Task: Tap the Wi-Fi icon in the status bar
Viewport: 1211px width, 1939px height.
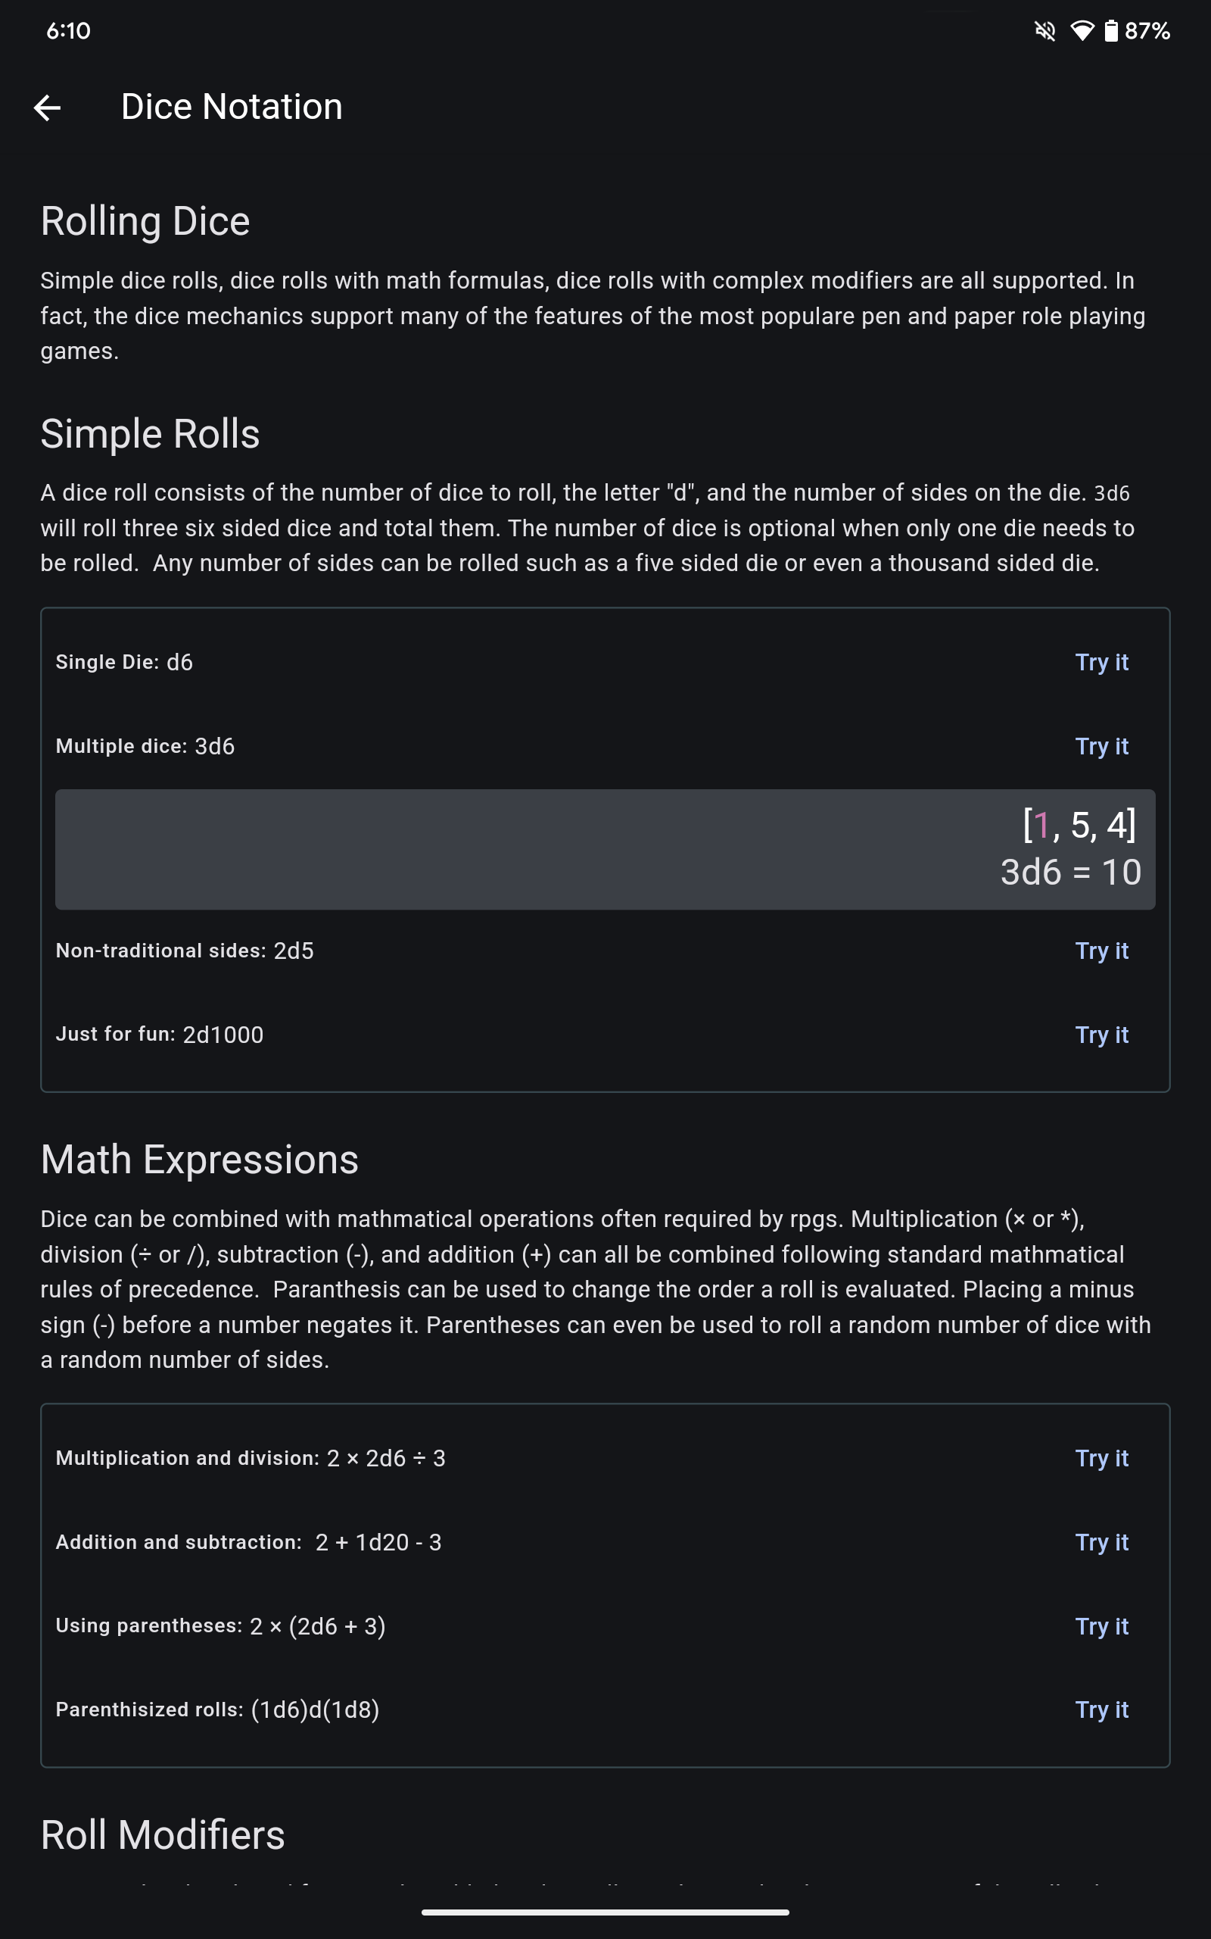Action: 1082,30
